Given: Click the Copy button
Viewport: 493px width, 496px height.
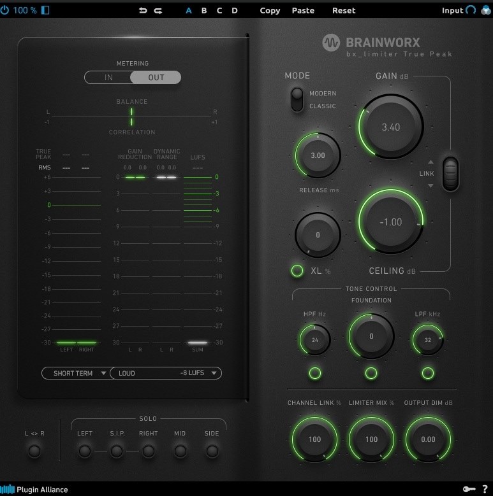Looking at the screenshot, I should click(x=270, y=10).
